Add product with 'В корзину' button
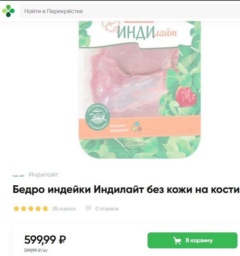The width and height of the screenshot is (240, 256). point(193,240)
